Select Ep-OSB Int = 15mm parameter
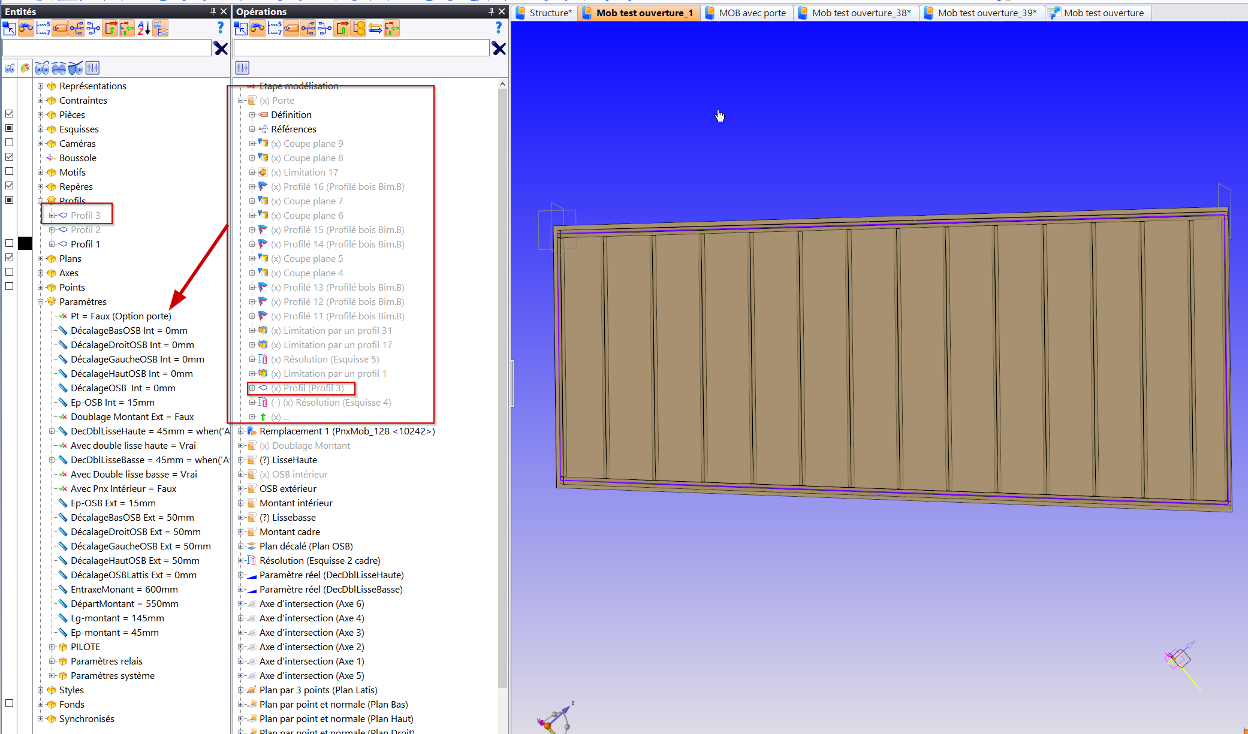The width and height of the screenshot is (1248, 734). point(113,402)
